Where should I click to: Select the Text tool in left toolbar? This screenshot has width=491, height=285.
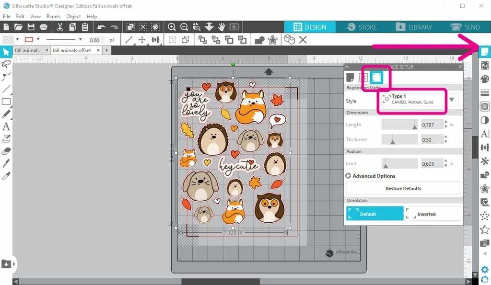6,126
